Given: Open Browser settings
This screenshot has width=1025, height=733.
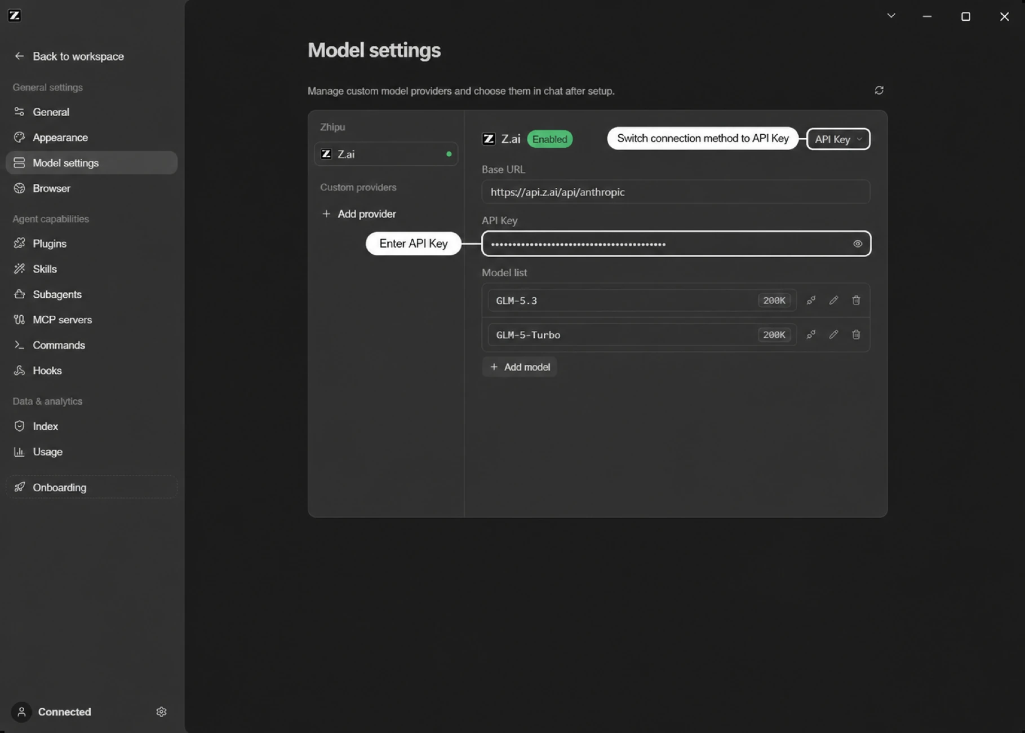Looking at the screenshot, I should pos(91,188).
